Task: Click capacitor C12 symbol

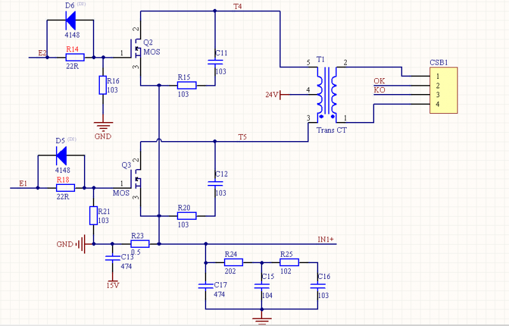Action: pyautogui.click(x=216, y=183)
